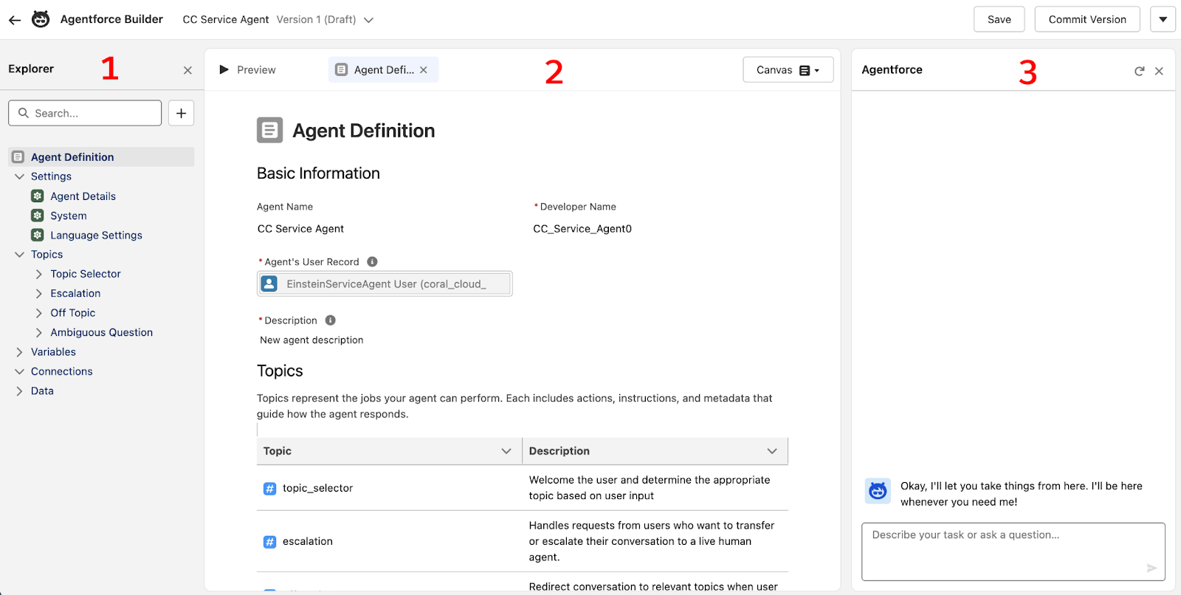Expand the Variables section

pos(19,352)
